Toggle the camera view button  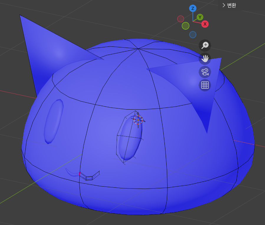click(205, 72)
